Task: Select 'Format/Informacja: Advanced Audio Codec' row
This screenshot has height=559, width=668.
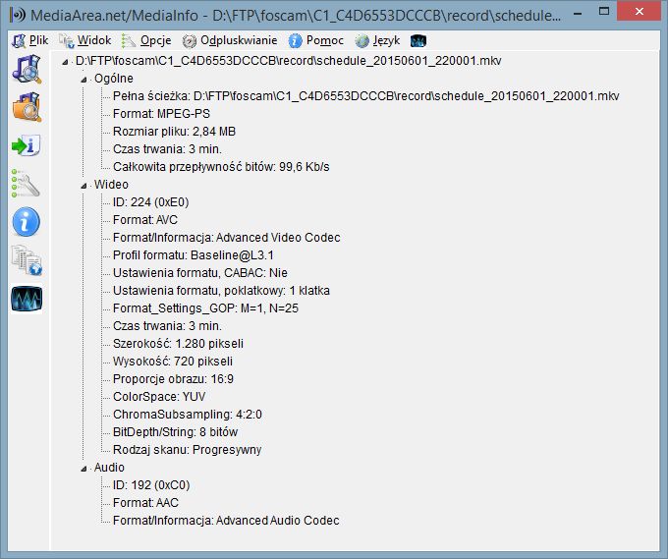Action: [226, 521]
